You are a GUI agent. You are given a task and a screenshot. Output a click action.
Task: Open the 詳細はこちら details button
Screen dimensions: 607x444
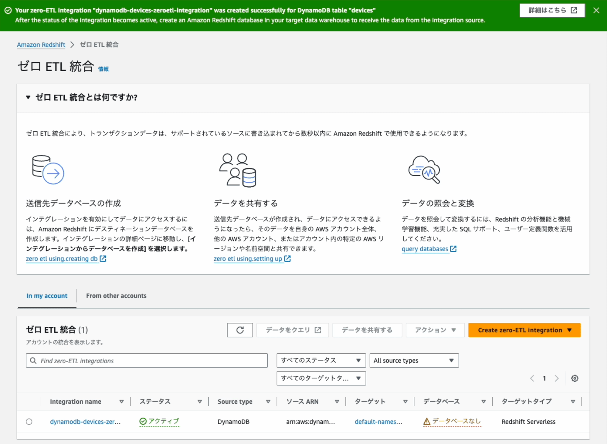(x=552, y=10)
